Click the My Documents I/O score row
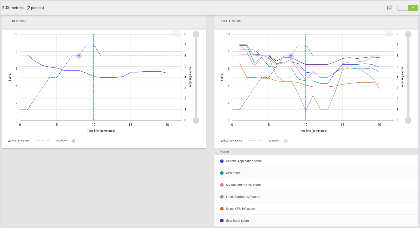This screenshot has width=420, height=228. click(243, 185)
